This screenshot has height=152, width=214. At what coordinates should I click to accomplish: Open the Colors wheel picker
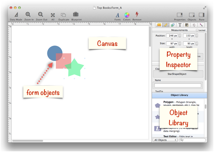pos(127,15)
